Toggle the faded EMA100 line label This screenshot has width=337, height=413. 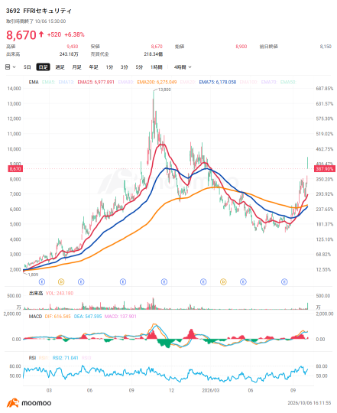point(248,82)
